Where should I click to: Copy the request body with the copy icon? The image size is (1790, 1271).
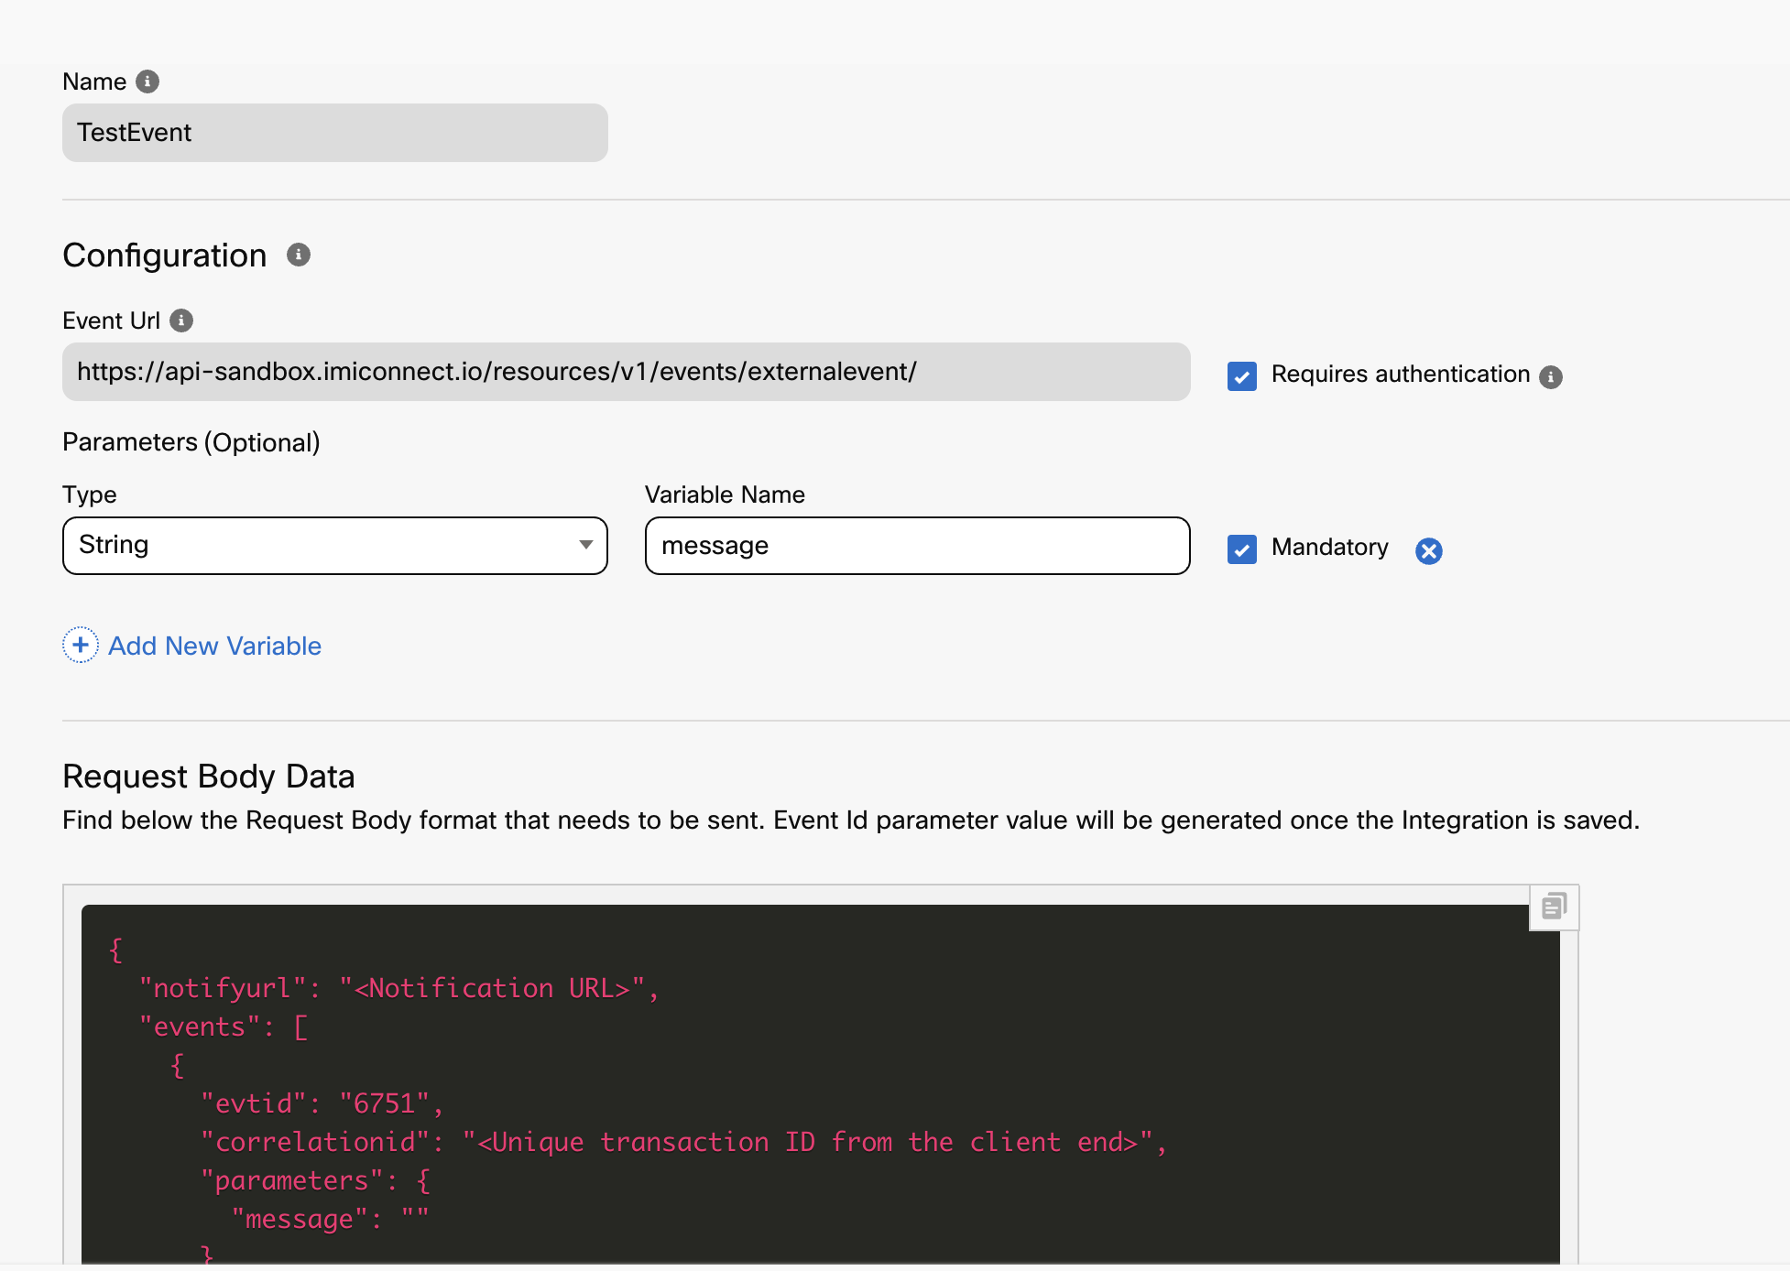[x=1554, y=907]
